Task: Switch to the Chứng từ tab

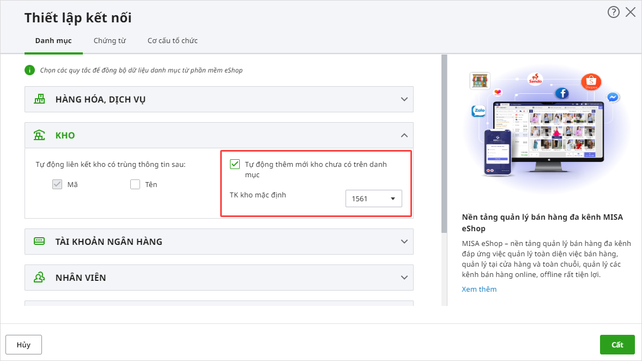Action: (110, 41)
